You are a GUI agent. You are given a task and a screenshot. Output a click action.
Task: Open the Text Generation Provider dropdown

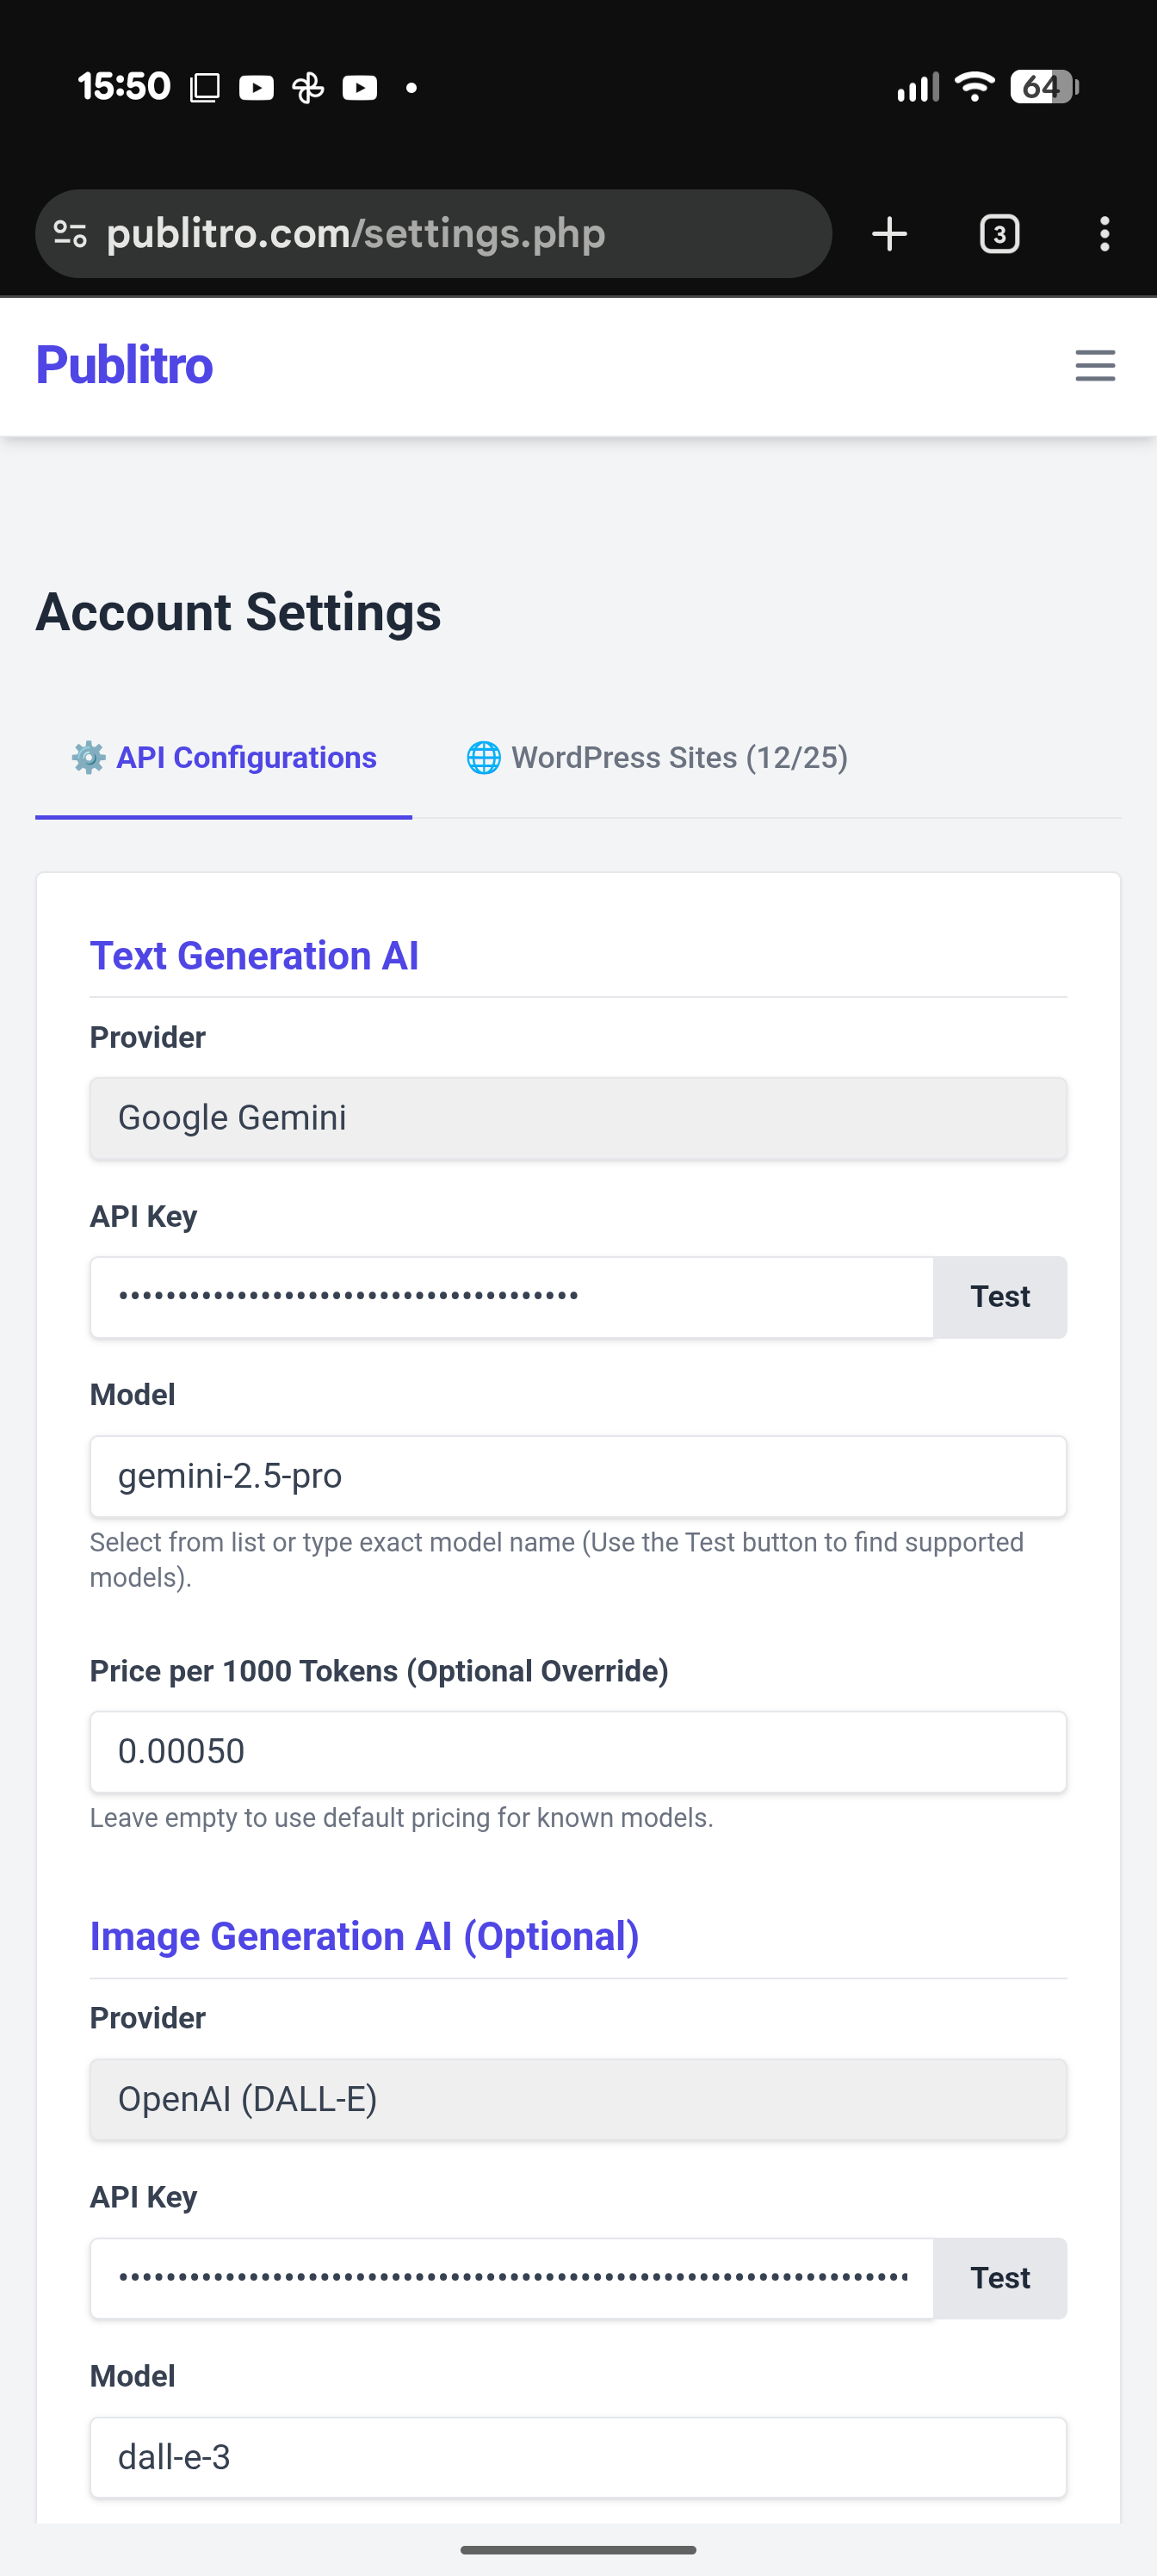577,1118
